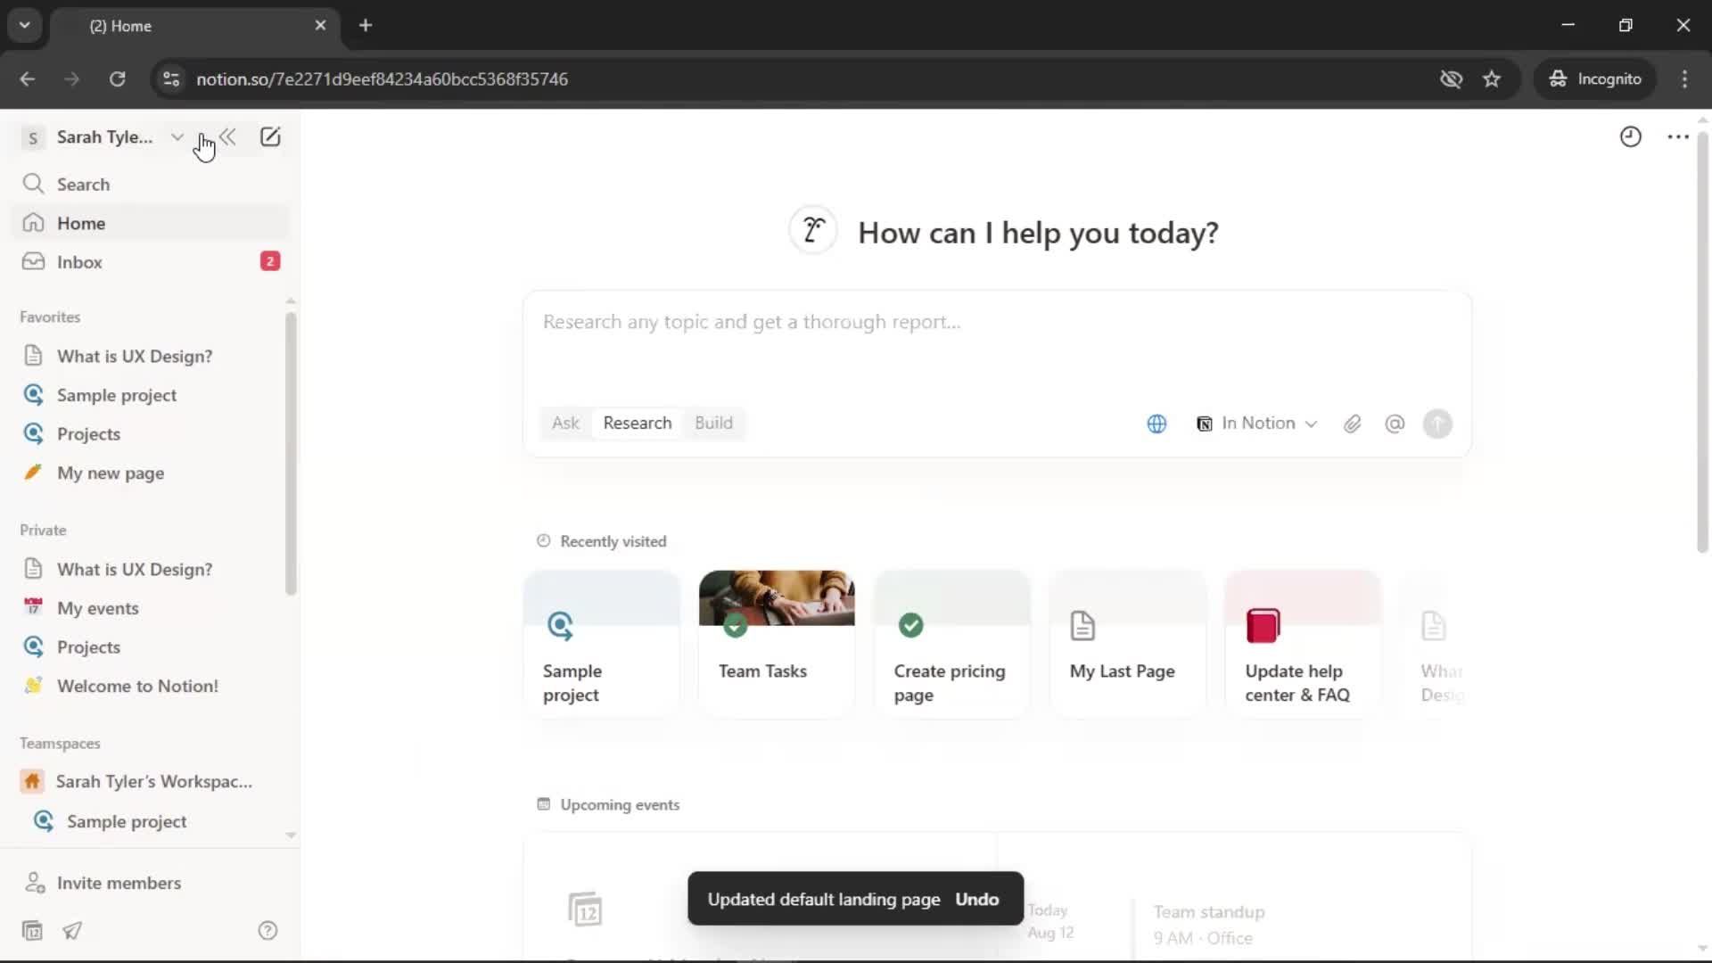Click the Private section label
This screenshot has height=963, width=1712.
(43, 531)
